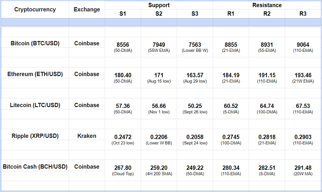Click the Kraken exchange cell
Image resolution: width=322 pixels, height=192 pixels.
[x=87, y=136]
